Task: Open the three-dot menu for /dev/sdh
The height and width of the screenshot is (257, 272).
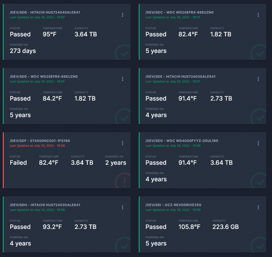Action: 122,207
